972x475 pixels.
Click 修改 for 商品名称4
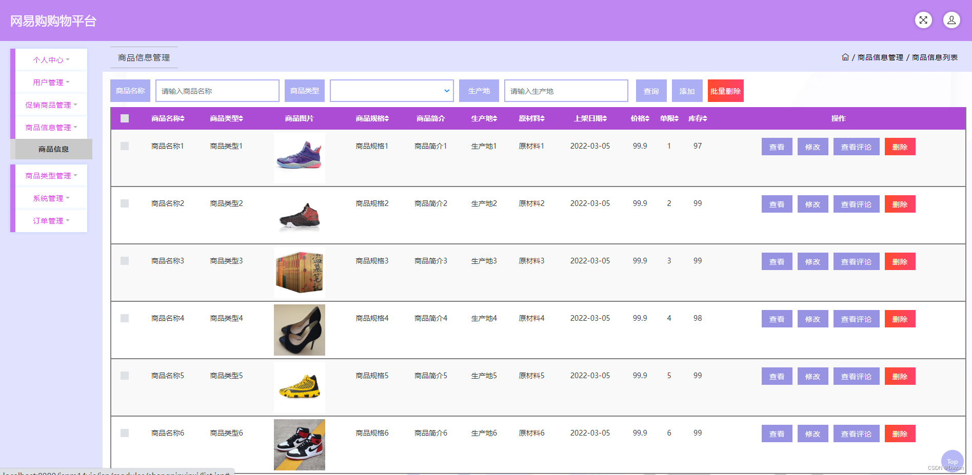click(813, 319)
